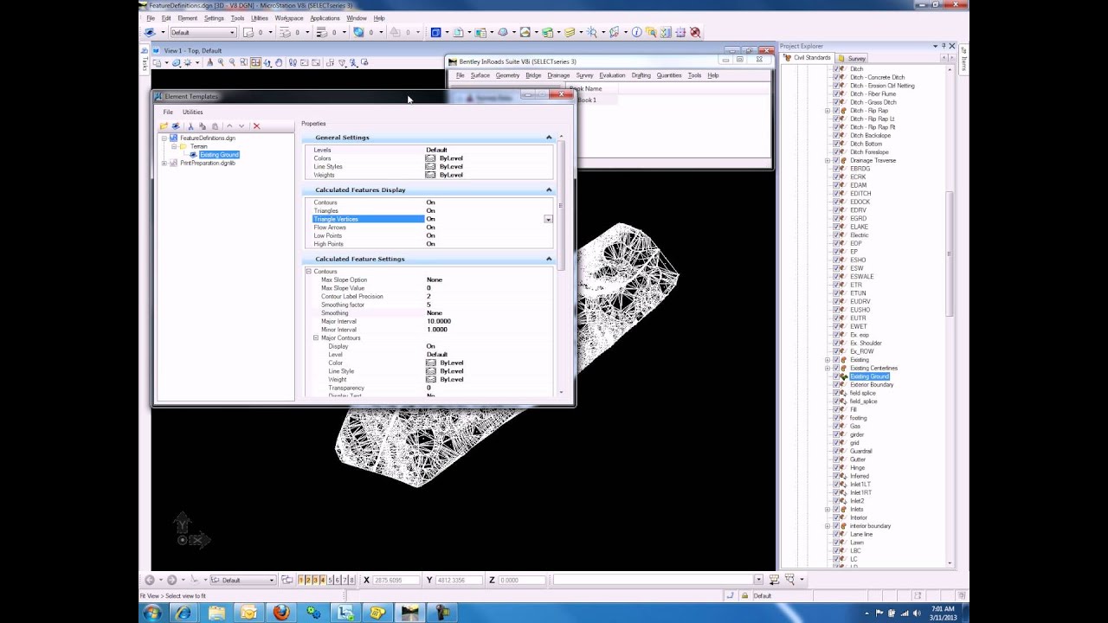Click the Y coordinate input field
Screen dimensions: 1108x623
coord(458,580)
